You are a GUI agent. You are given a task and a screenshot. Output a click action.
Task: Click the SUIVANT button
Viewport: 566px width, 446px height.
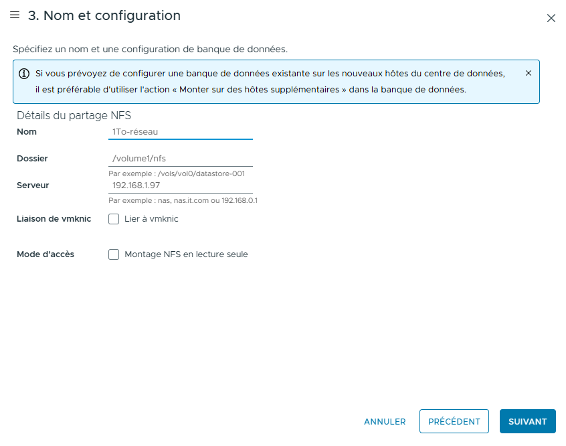pyautogui.click(x=527, y=421)
